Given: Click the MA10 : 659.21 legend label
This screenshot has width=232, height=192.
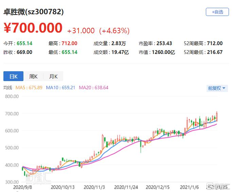Looking at the screenshot, I should click(60, 88).
